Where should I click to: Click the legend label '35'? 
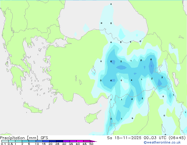click(x=71, y=144)
